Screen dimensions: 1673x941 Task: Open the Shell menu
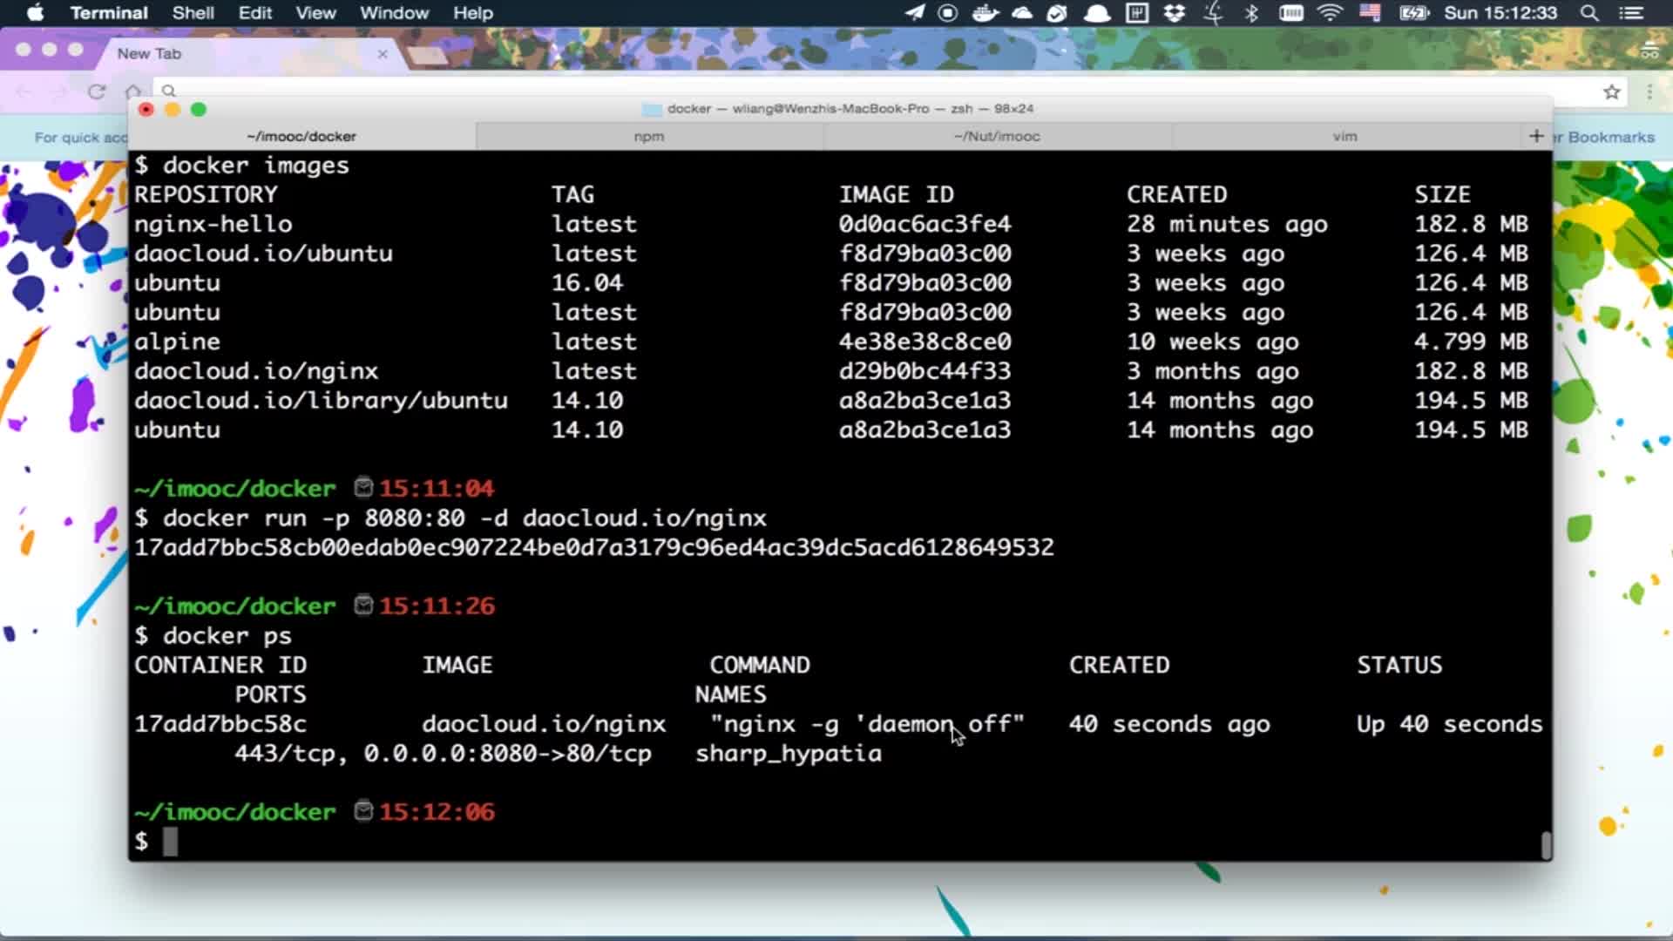193,13
